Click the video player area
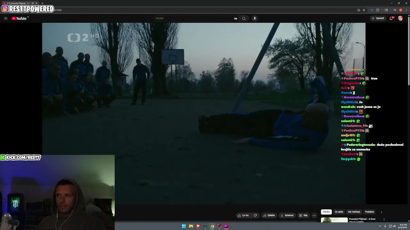This screenshot has width=410, height=230. 204,113
